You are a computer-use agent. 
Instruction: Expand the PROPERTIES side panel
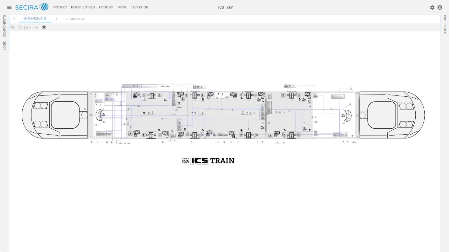[x=445, y=24]
